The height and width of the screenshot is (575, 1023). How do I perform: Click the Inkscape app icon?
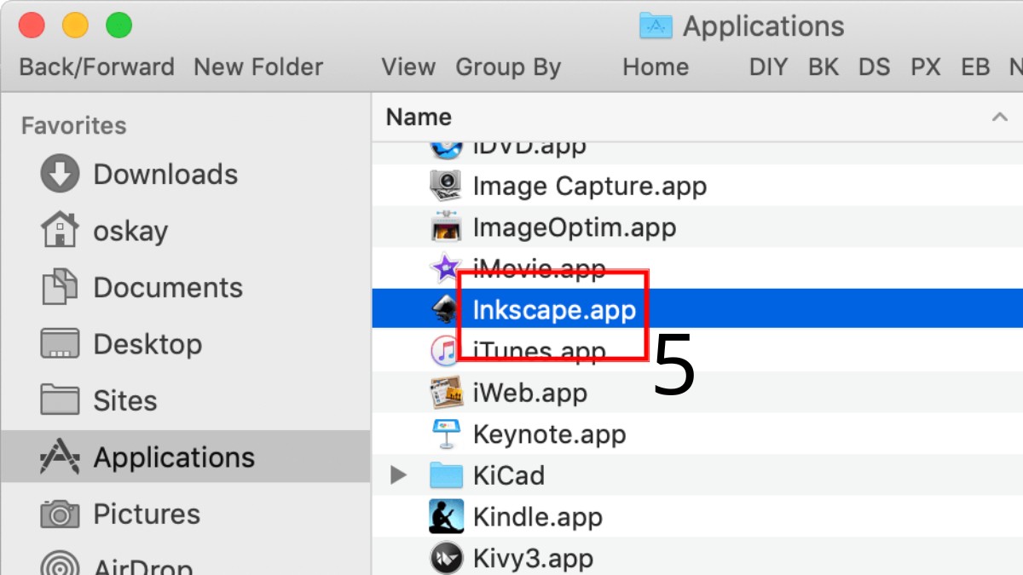446,310
